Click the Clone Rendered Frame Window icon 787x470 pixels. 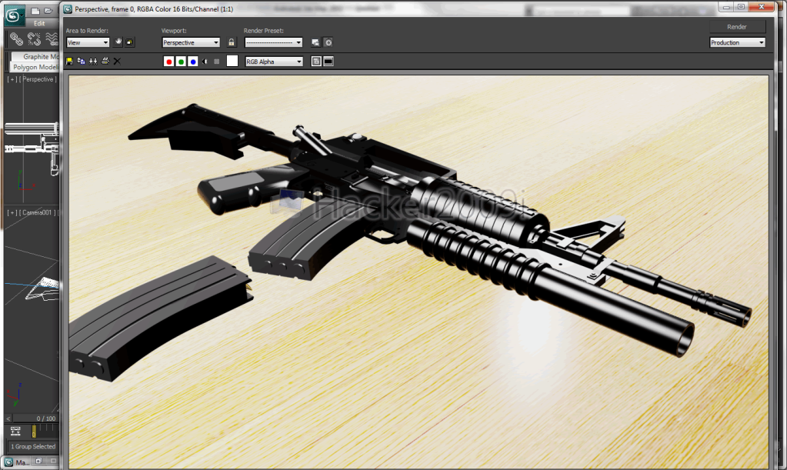93,62
